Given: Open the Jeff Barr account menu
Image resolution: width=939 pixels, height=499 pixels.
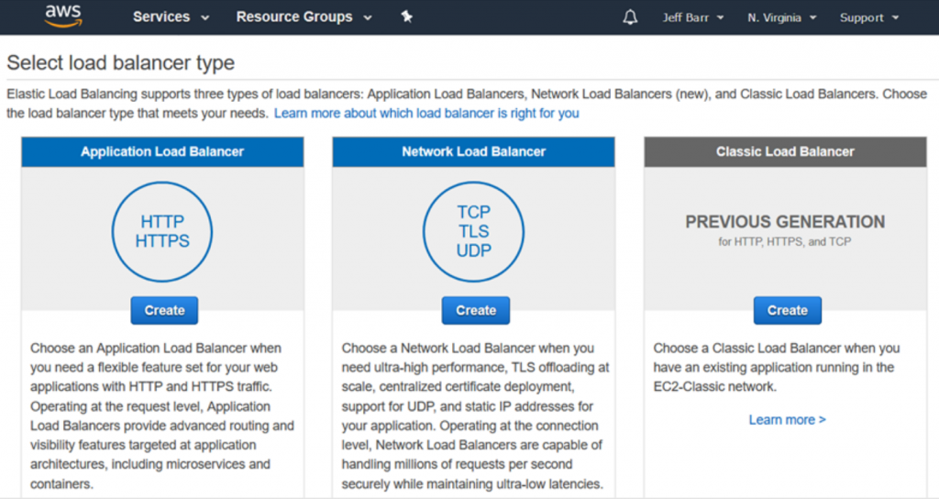Looking at the screenshot, I should [693, 17].
